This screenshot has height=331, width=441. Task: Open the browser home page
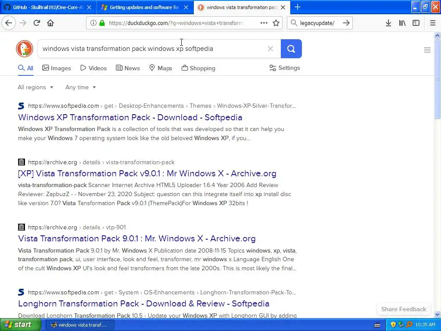pyautogui.click(x=50, y=23)
